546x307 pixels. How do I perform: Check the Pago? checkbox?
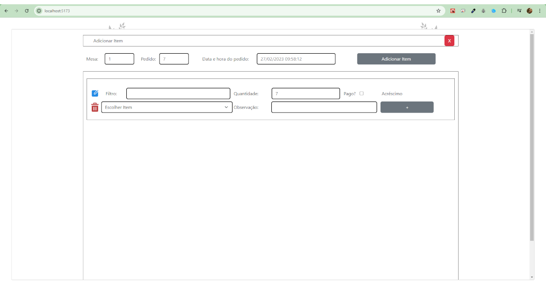361,93
